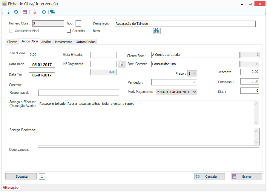Open the Mod. Pagamento dropdown
267x192 pixels.
coord(177,92)
